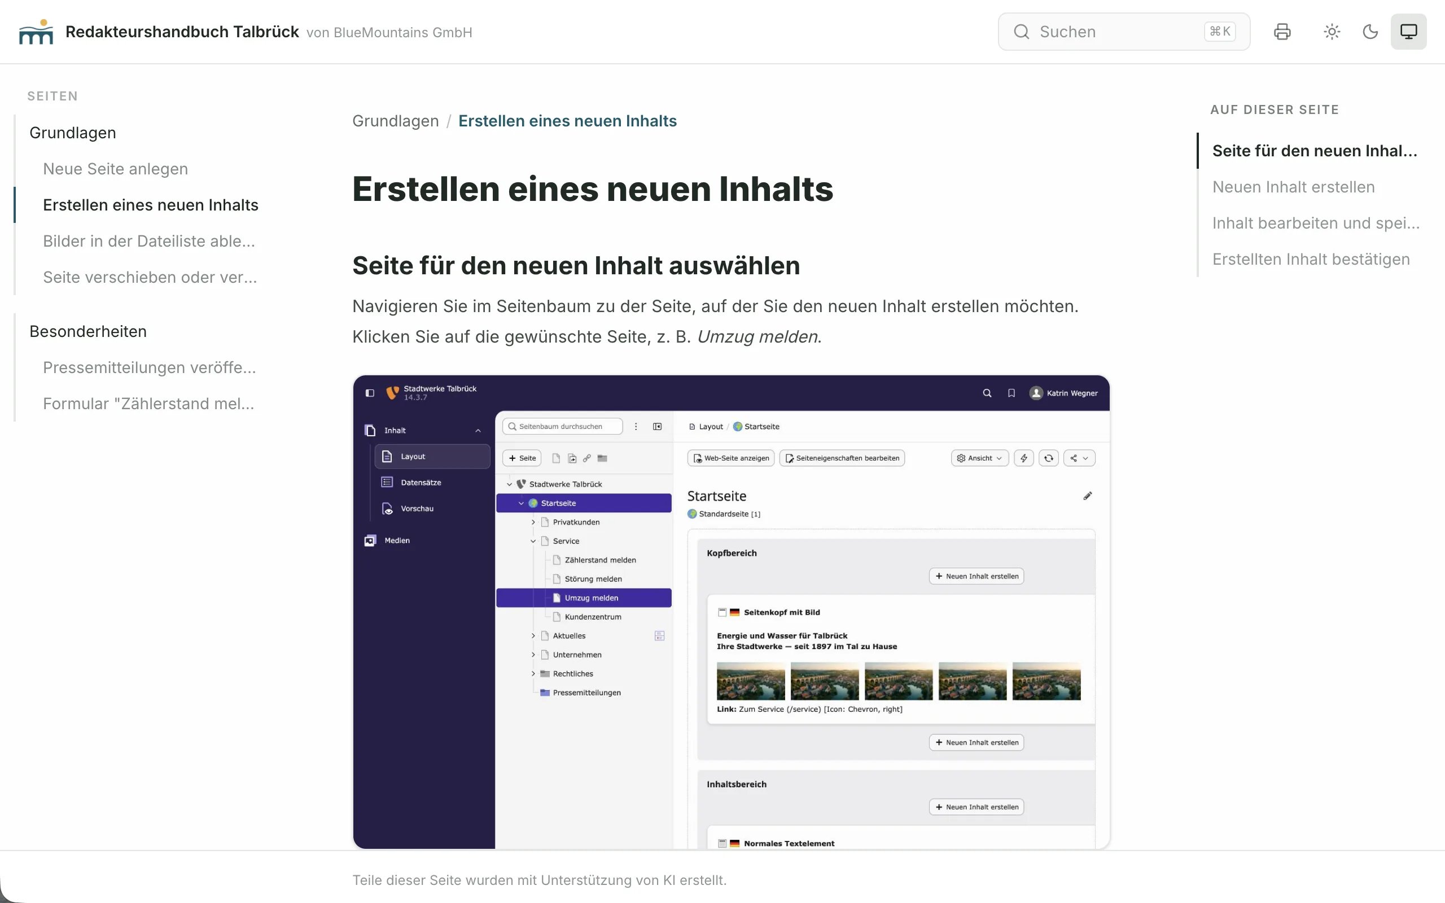Open Formular "Zählerstand mel..." page
Viewport: 1445px width, 903px height.
point(148,404)
